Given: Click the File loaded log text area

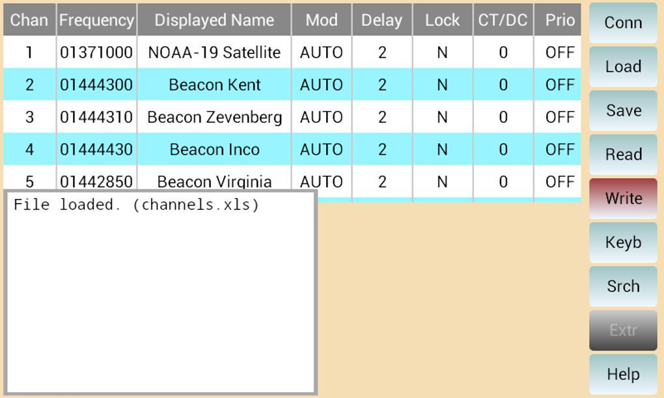Looking at the screenshot, I should [161, 293].
